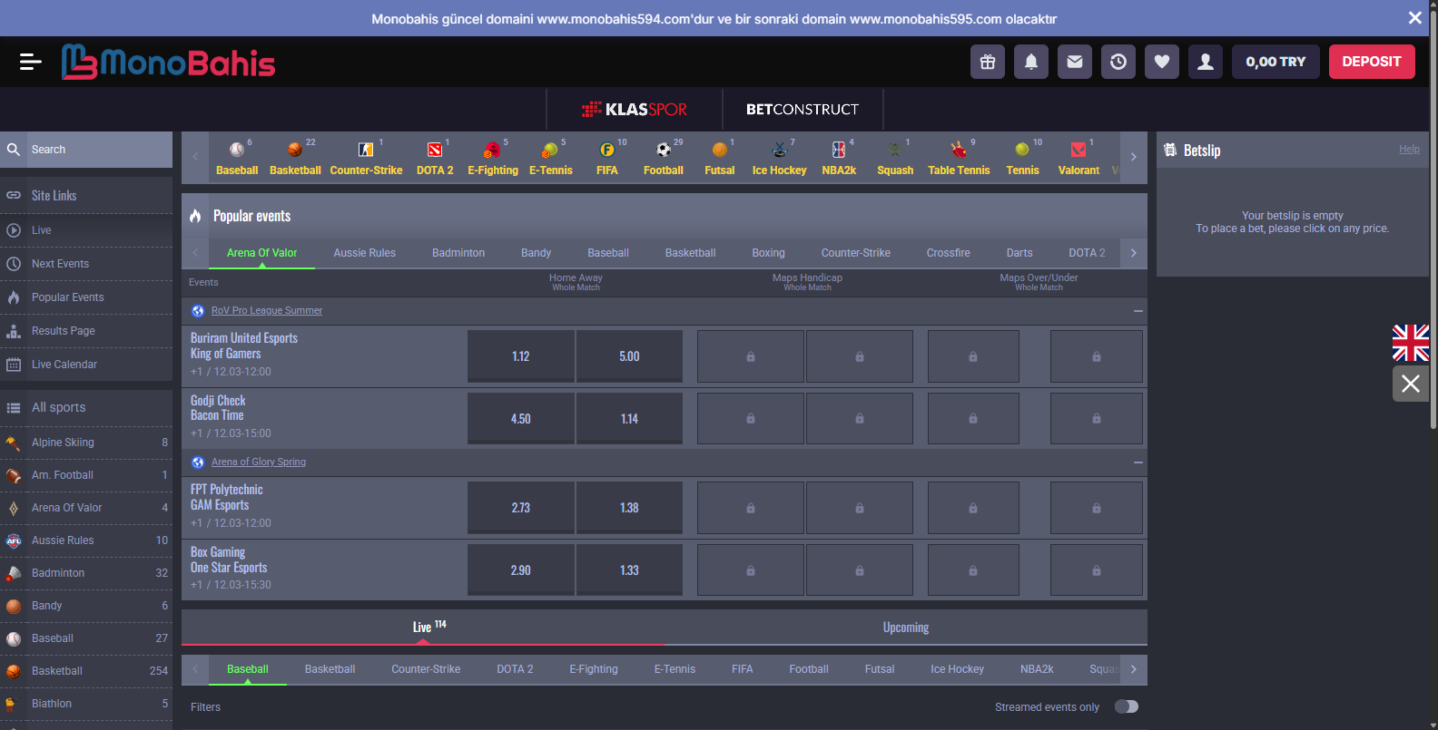1438x730 pixels.
Task: Open the notifications bell icon
Action: (1030, 62)
